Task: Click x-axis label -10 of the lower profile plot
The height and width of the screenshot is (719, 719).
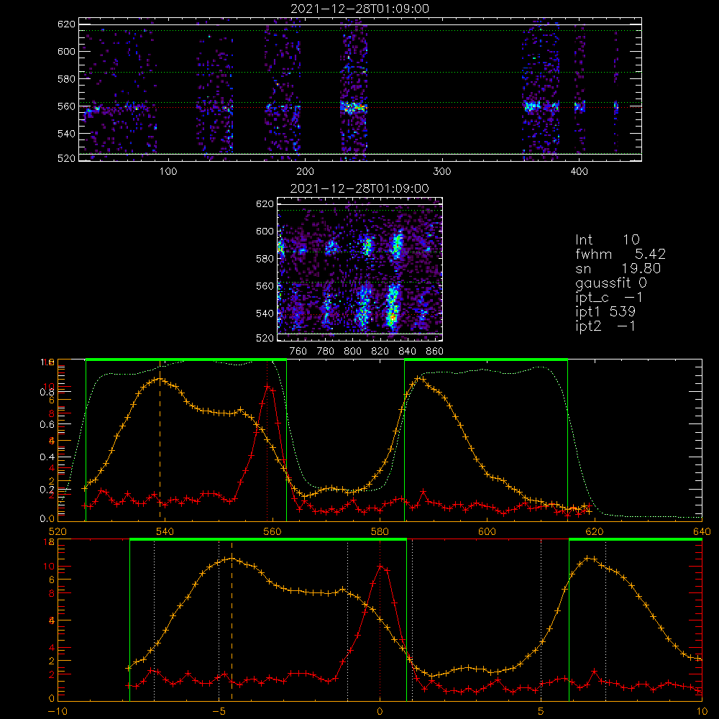Action: [x=58, y=712]
